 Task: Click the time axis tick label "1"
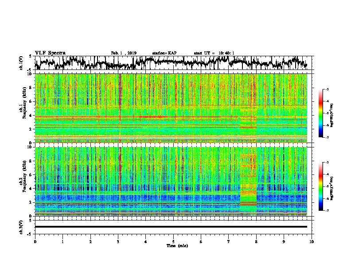click(62, 242)
